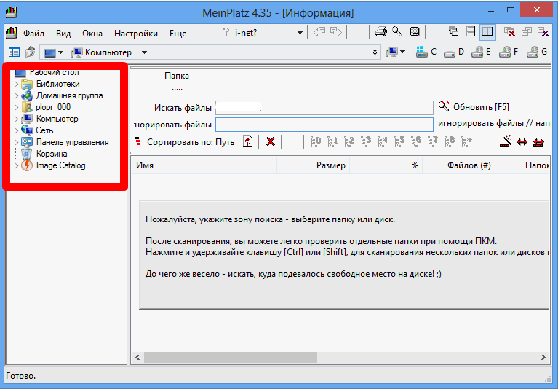Viewport: 558px width, 389px height.
Task: Expand tree to level 2
Action: pyautogui.click(x=349, y=141)
